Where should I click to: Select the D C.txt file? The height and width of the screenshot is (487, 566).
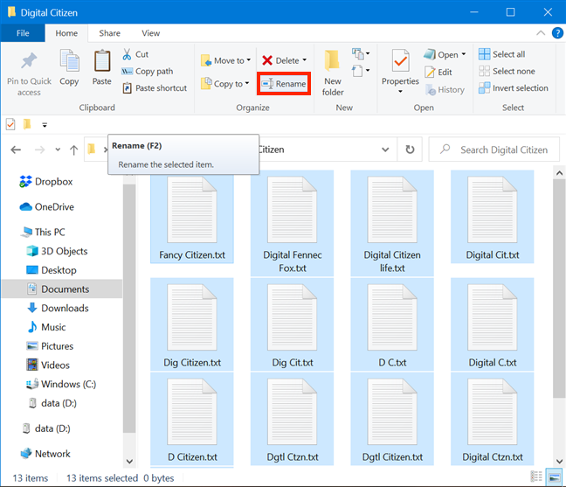point(392,324)
